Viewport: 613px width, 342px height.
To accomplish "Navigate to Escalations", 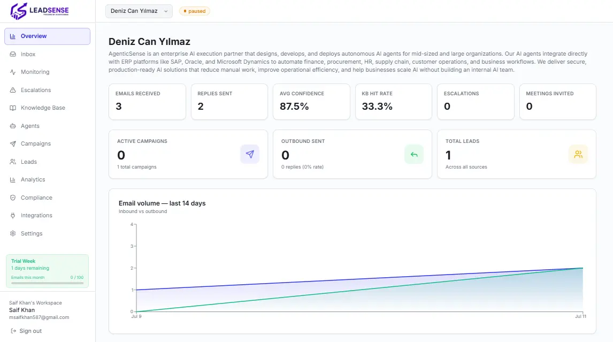I will coord(47,90).
